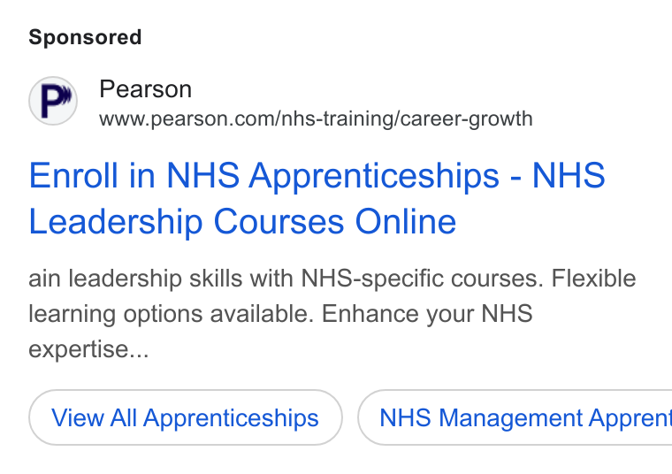
Task: Click the pearson.com nhs-training URL
Action: pyautogui.click(x=316, y=119)
